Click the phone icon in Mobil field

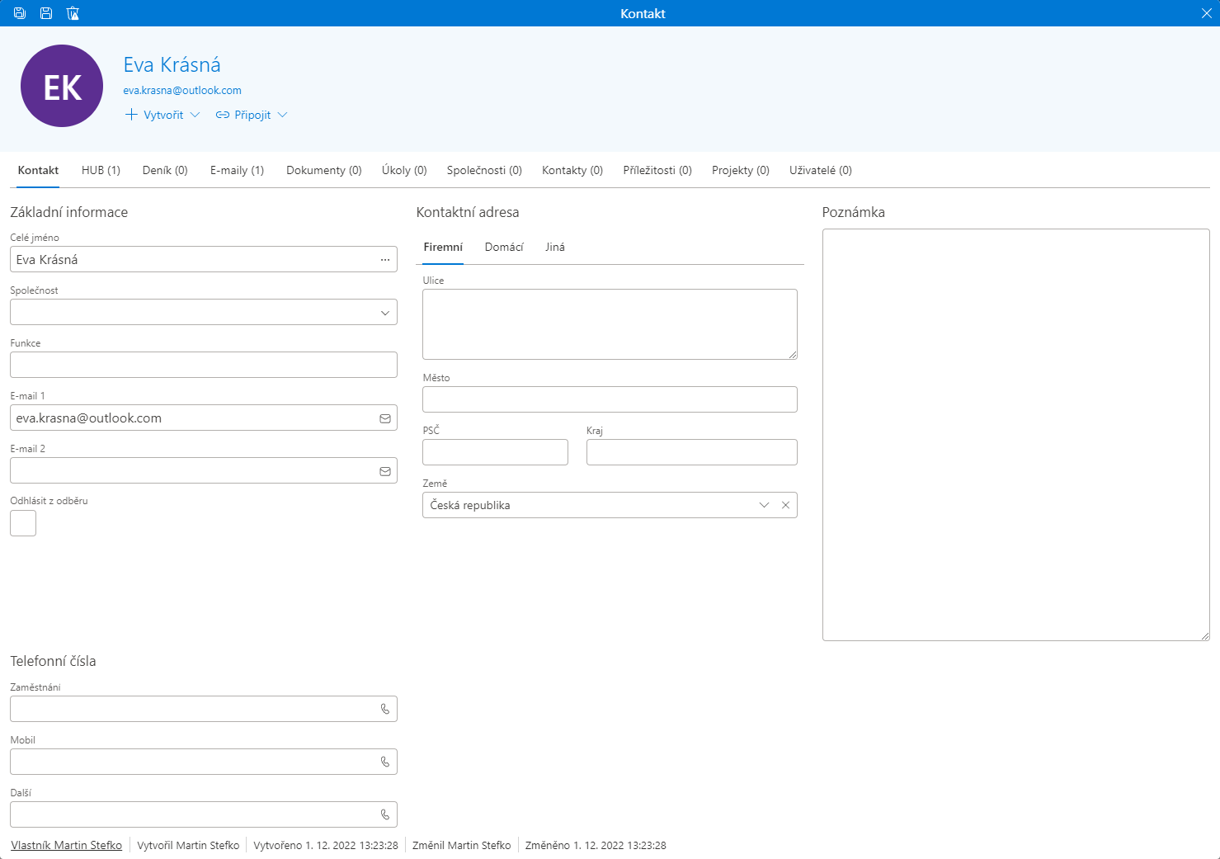(x=384, y=762)
